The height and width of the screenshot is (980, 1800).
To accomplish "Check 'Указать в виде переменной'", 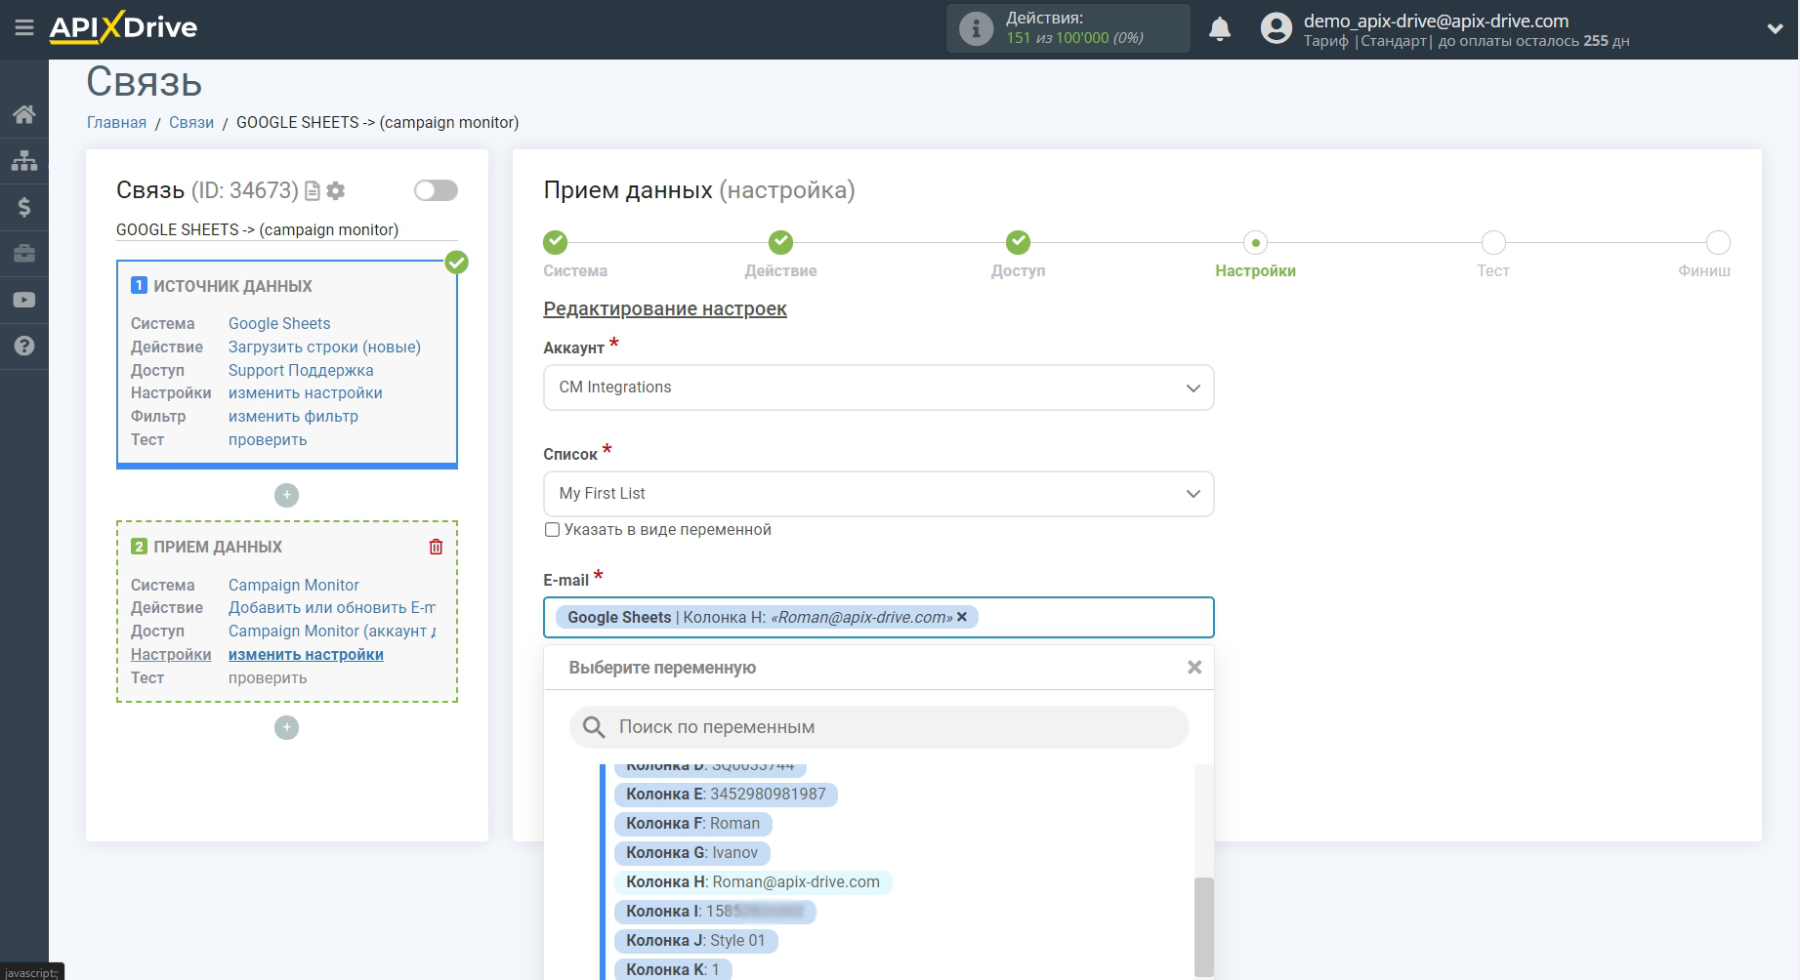I will (x=552, y=530).
